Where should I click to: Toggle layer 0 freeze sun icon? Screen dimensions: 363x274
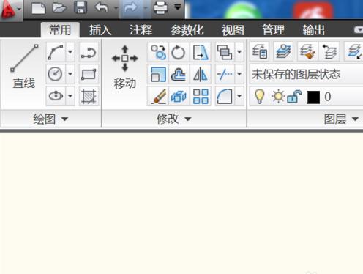click(x=278, y=96)
